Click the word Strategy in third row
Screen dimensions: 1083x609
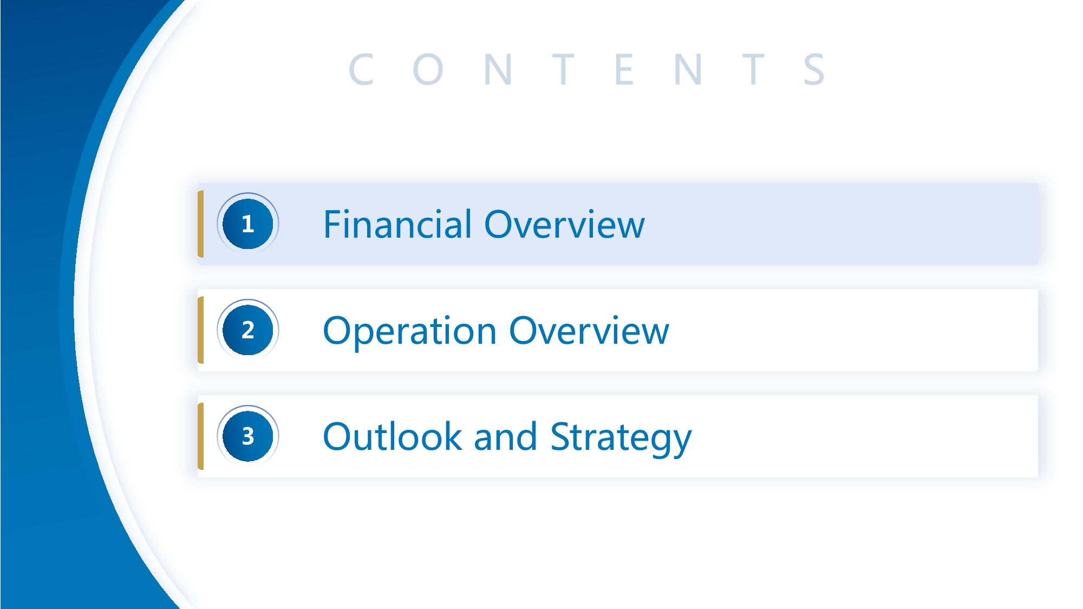[621, 438]
